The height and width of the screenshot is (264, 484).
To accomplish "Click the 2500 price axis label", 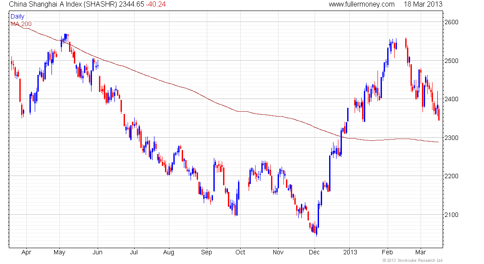I will click(451, 61).
